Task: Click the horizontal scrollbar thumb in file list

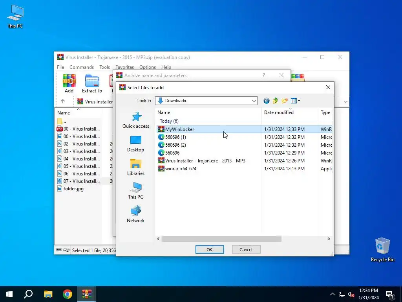Action: [x=221, y=239]
